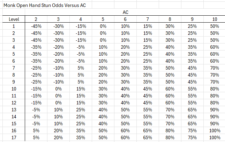Image resolution: width=225 pixels, height=142 pixels.
Task: Click the -45% cell in the Level 2 row
Action: point(36,33)
